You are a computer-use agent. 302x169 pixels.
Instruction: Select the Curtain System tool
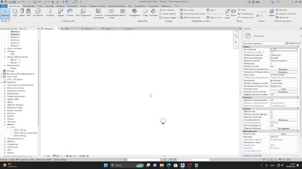pos(99,13)
